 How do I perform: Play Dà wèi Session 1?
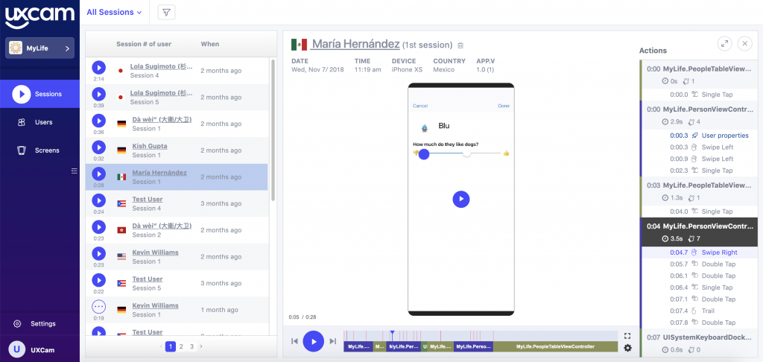tap(99, 121)
